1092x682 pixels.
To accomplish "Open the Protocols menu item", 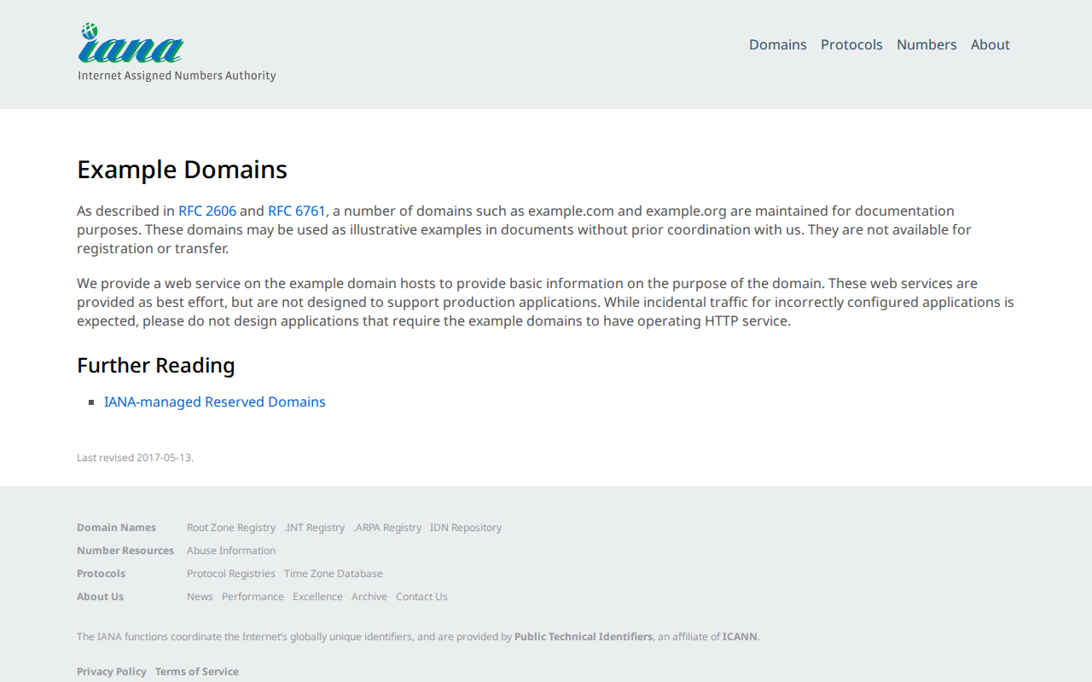I will click(x=851, y=44).
